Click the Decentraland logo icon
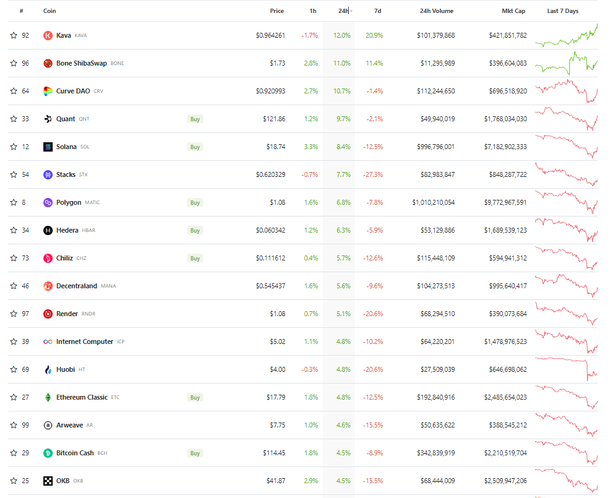612x498 pixels. coord(48,286)
